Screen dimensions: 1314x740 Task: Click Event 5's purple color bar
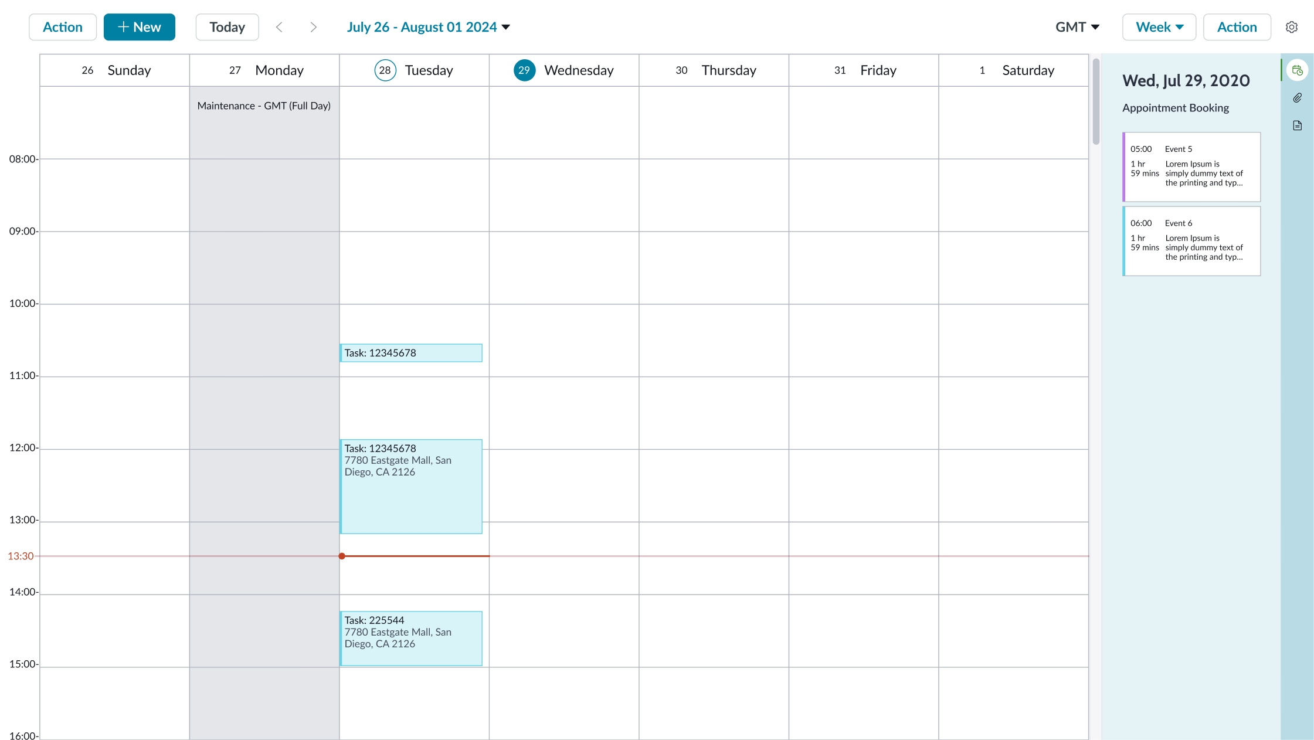pos(1124,167)
